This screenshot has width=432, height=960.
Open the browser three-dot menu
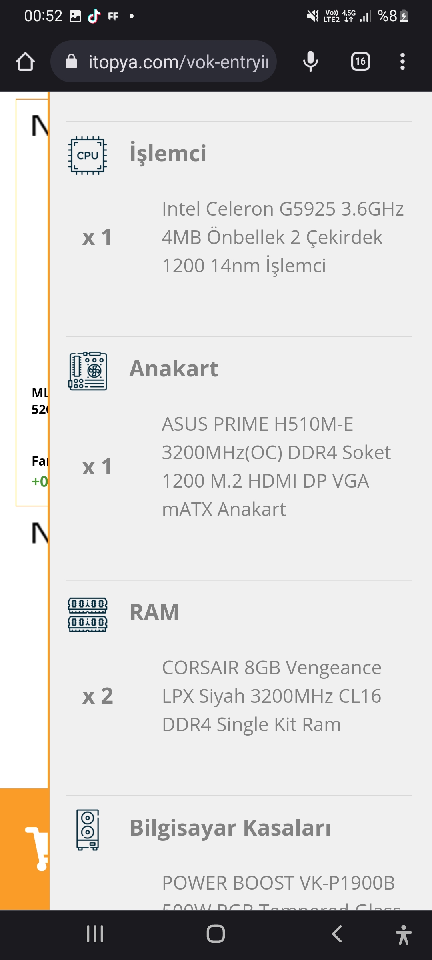click(x=402, y=62)
